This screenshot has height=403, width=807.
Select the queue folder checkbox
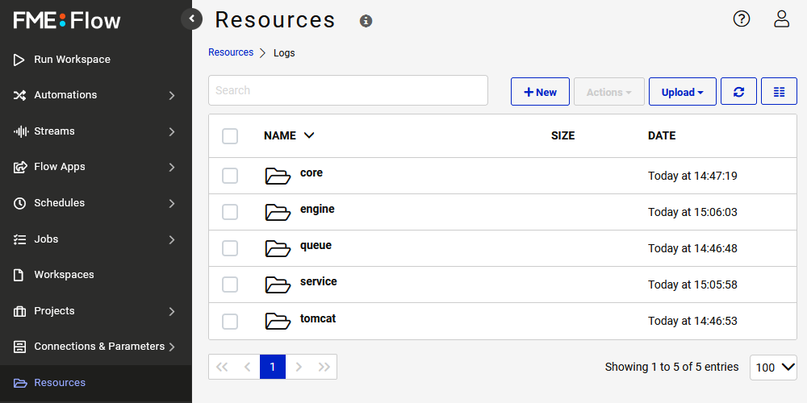230,248
